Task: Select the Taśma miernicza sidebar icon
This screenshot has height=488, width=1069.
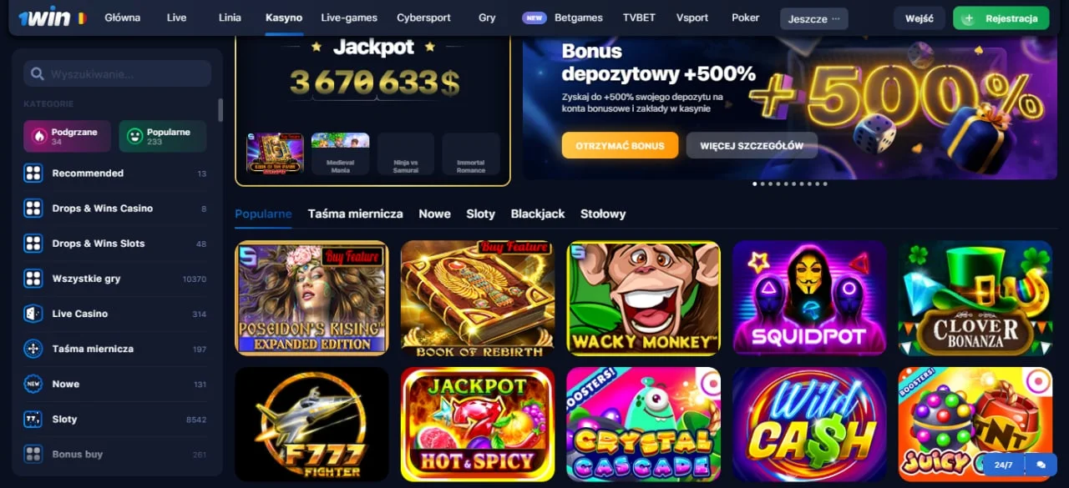Action: 33,349
